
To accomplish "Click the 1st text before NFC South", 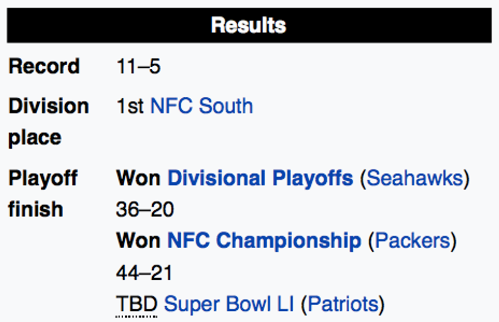I will pos(130,106).
